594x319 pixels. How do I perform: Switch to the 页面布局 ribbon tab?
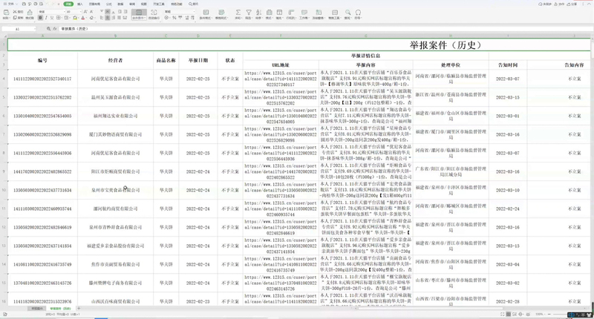[x=94, y=4]
